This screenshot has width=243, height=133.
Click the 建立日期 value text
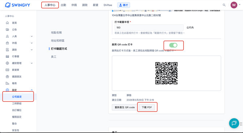coord(140,100)
